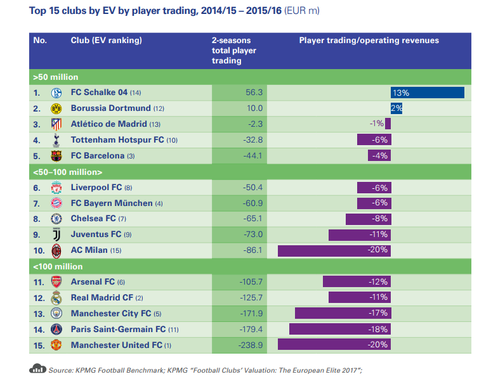Viewport: 498px width, 379px height.
Task: Select the Borussia Dortmund BVB logo
Action: (x=56, y=108)
